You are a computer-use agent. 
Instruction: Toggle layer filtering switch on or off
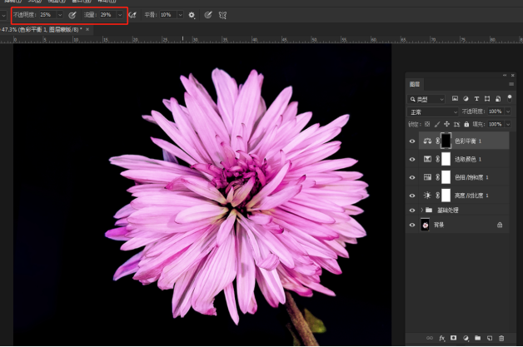click(x=510, y=99)
